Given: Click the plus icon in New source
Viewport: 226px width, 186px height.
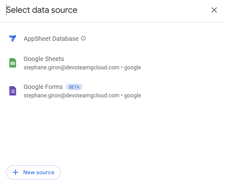Looking at the screenshot, I should point(16,172).
